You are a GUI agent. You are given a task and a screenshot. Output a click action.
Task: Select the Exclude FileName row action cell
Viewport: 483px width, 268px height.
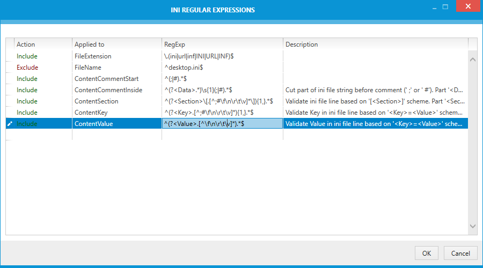[x=43, y=68]
